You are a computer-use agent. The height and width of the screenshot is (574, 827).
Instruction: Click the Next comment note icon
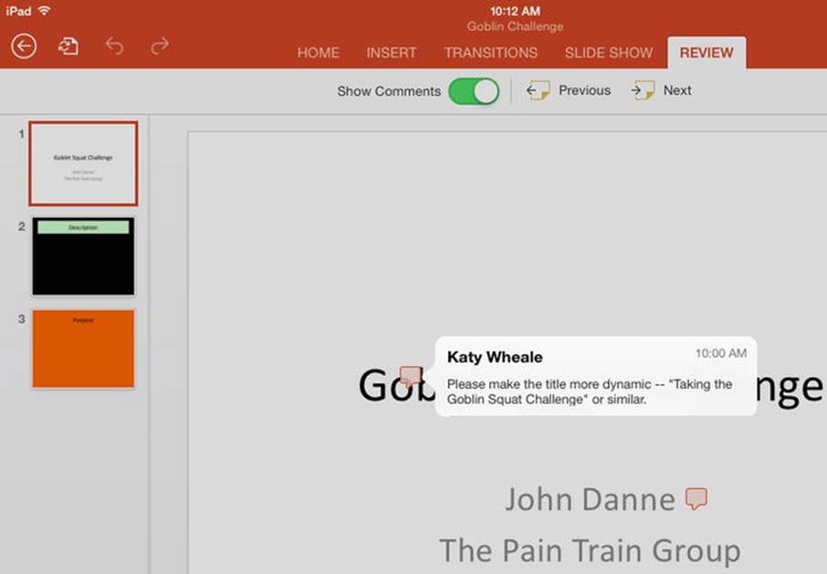click(643, 90)
